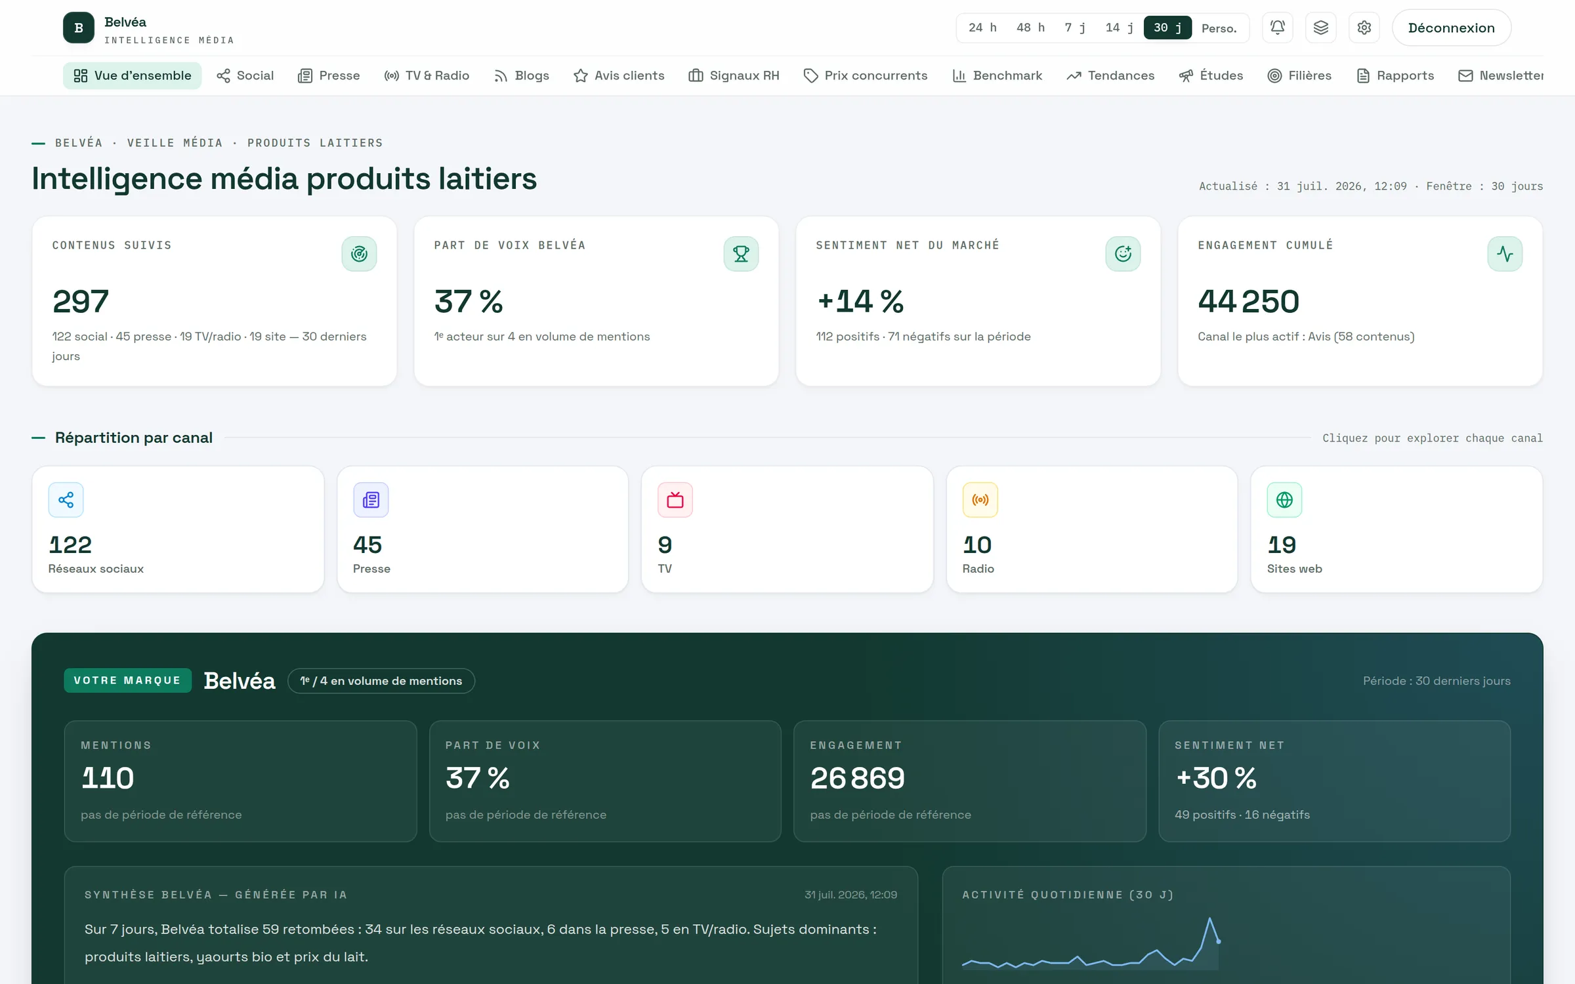
Task: Open the Rapports tab
Action: pyautogui.click(x=1395, y=75)
